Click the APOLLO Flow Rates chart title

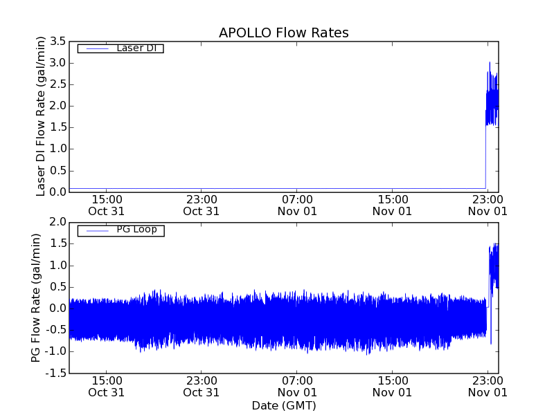[x=283, y=33]
